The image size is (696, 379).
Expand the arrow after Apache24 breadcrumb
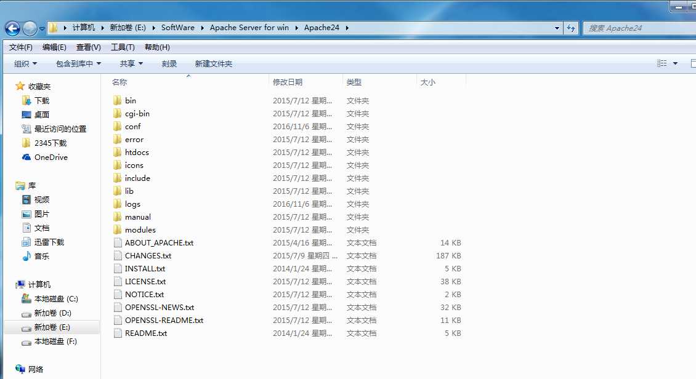coord(347,28)
